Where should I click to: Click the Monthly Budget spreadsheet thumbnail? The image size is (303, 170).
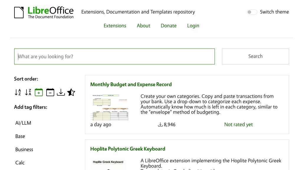[110, 107]
